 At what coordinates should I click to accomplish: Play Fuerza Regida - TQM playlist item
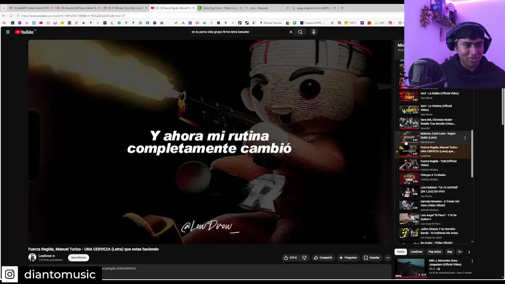(433, 165)
